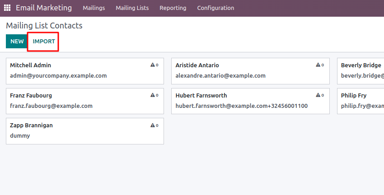This screenshot has width=384, height=195.
Task: Click warning icon on Hubert Farnsworth card
Action: click(318, 95)
